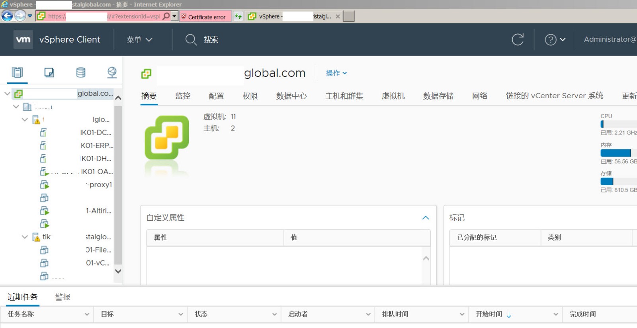Click inventory tree scrollbar up arrow
The height and width of the screenshot is (328, 637).
click(x=118, y=98)
